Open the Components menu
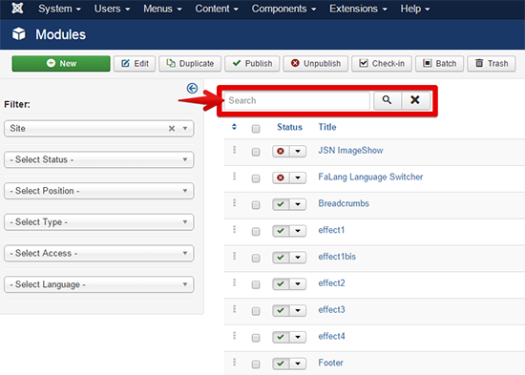The image size is (525, 375). pyautogui.click(x=283, y=9)
